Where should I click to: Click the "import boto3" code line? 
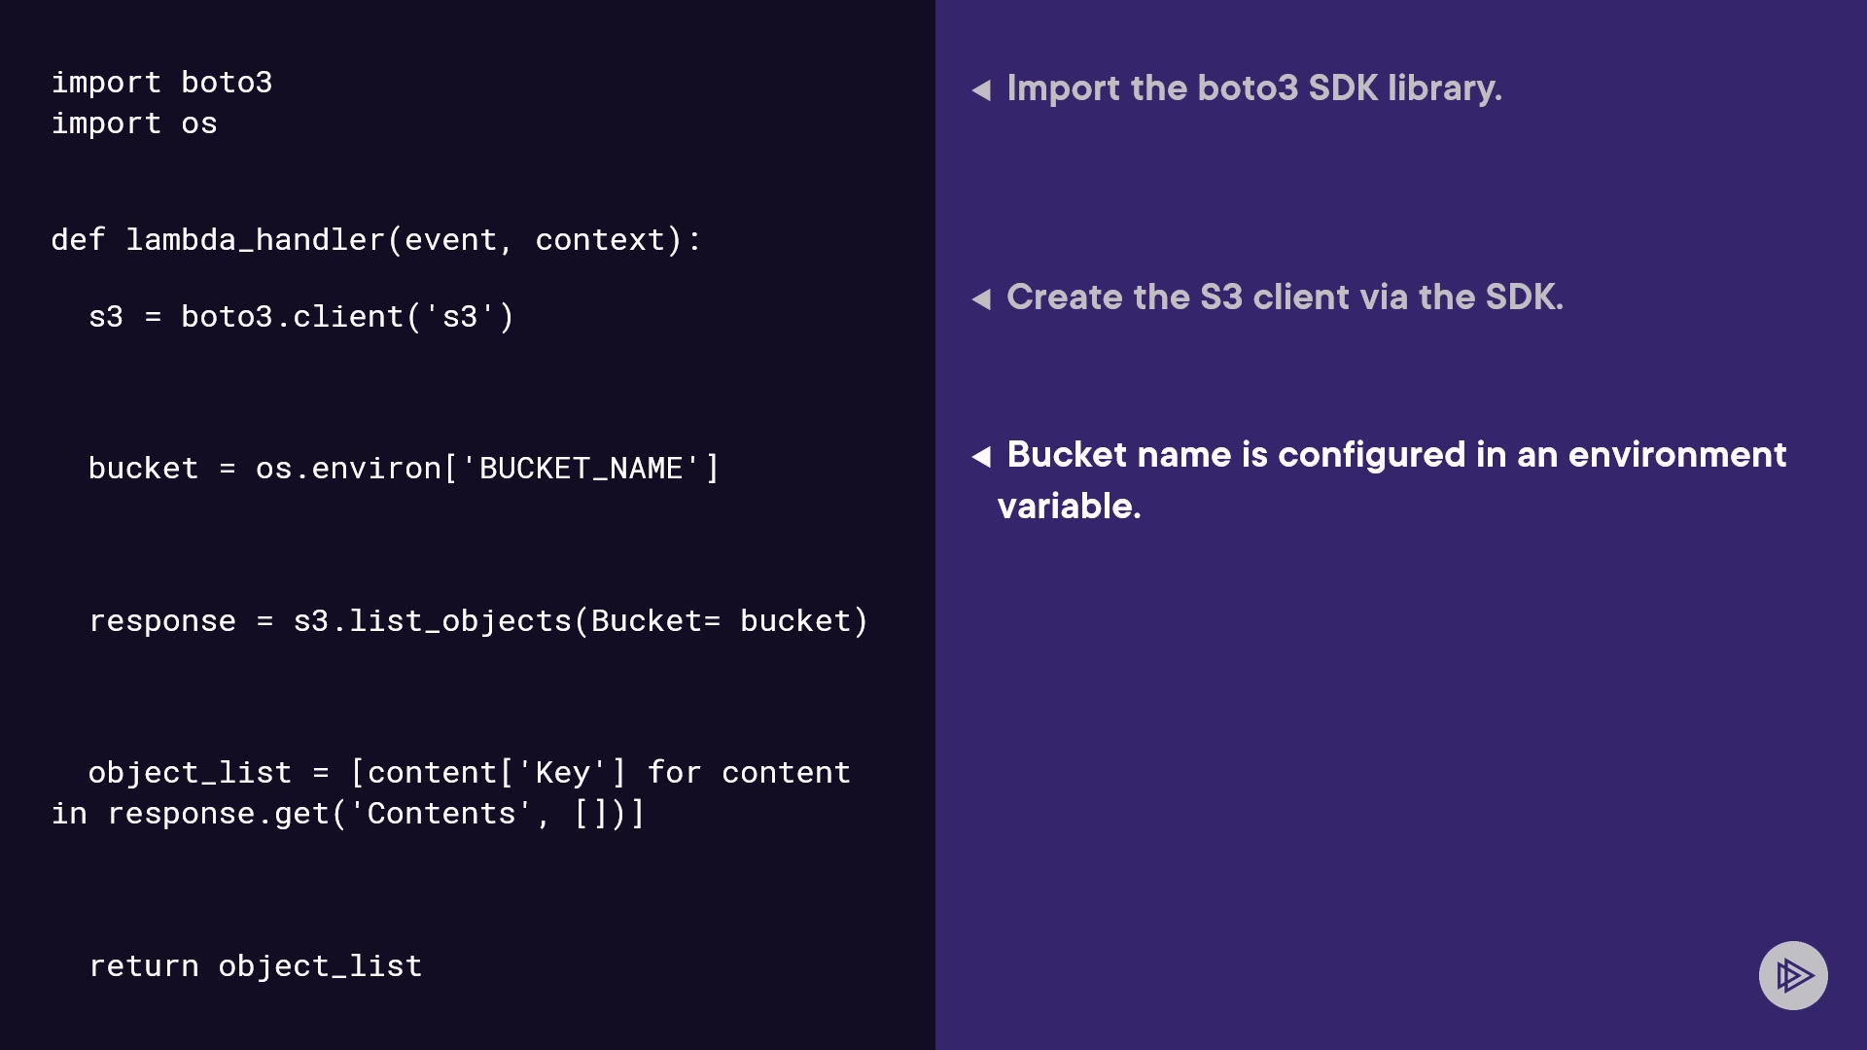point(161,83)
